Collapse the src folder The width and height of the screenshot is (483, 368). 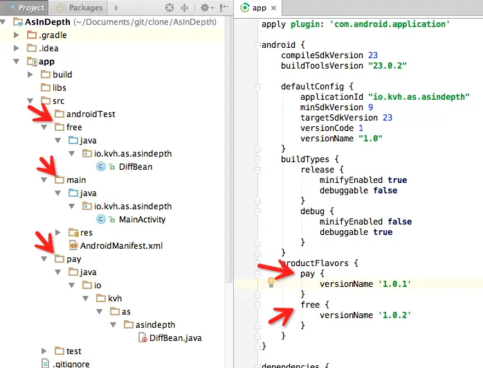click(x=30, y=101)
